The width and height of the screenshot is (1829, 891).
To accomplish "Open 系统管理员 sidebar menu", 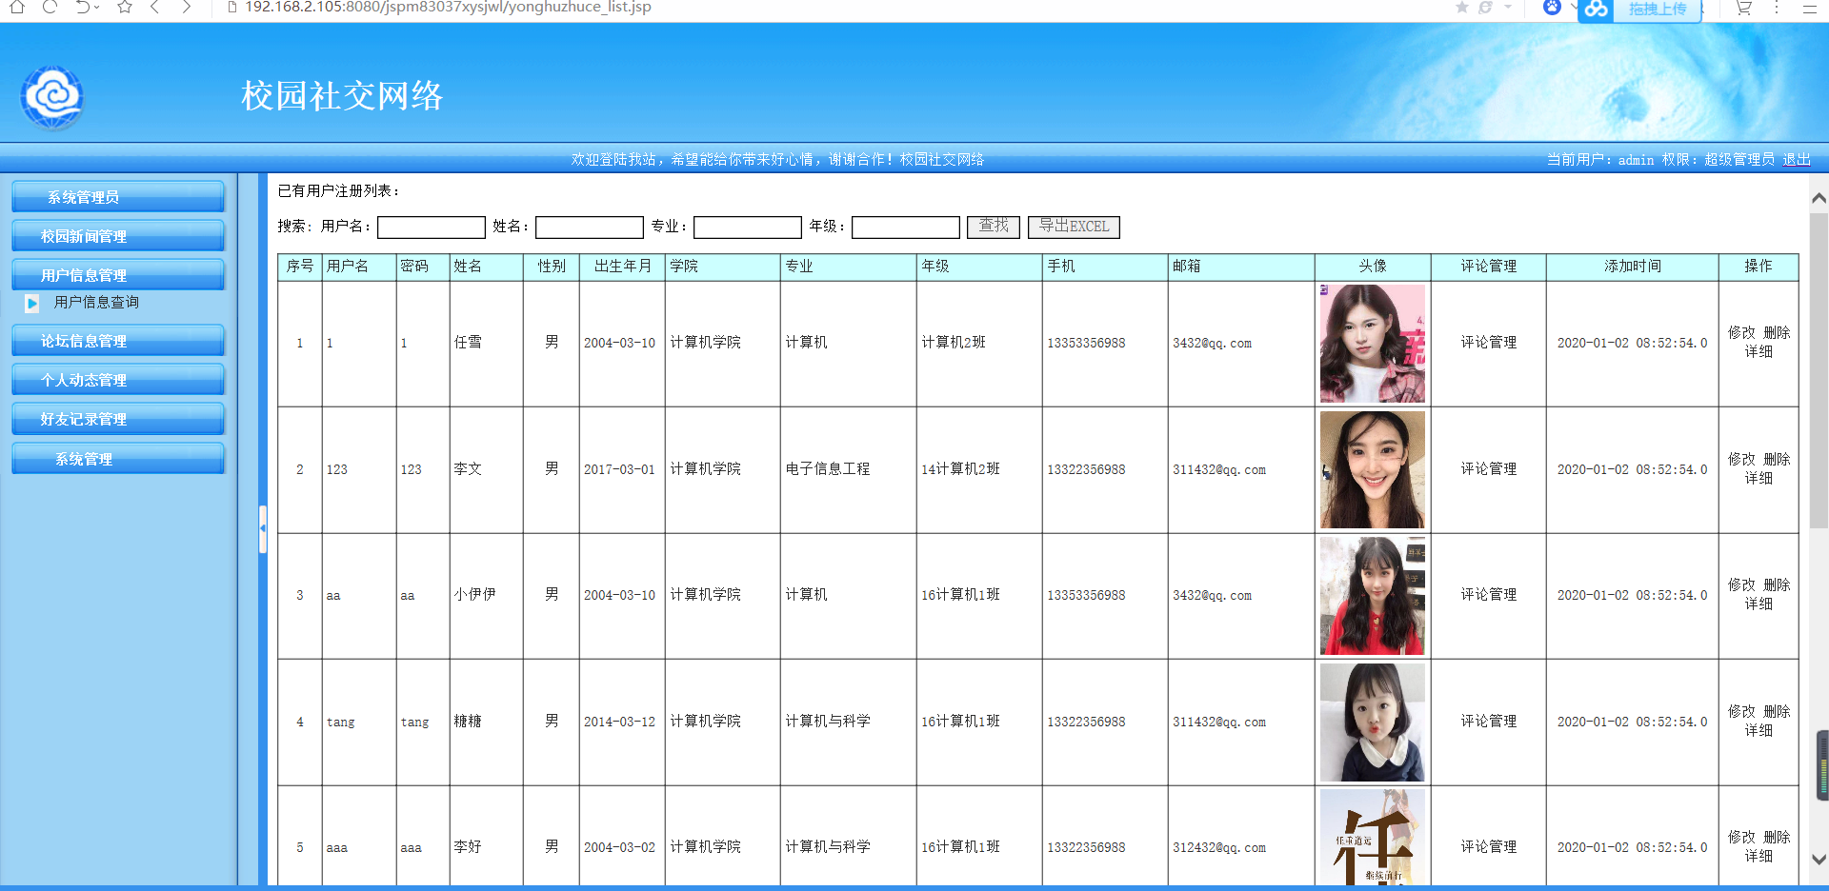I will (118, 197).
